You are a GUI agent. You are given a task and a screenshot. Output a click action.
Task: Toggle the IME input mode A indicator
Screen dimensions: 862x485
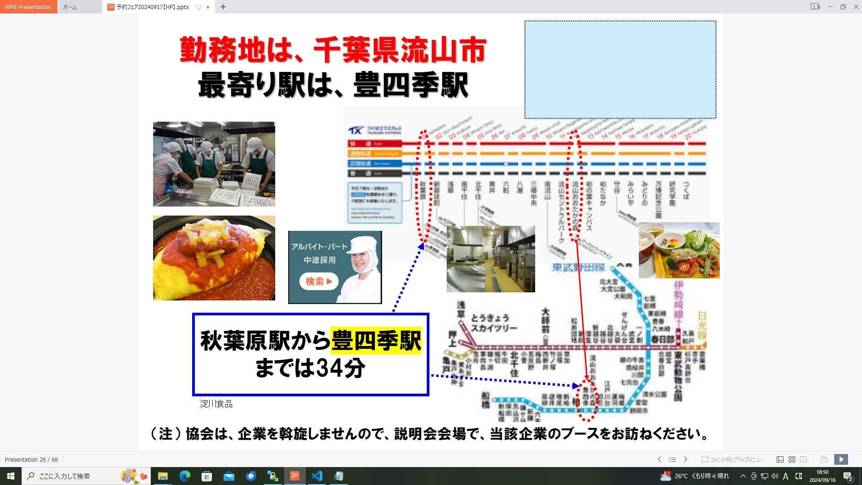tap(786, 476)
